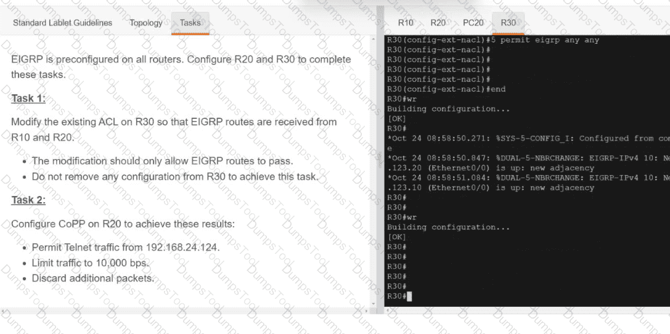Click the terminal's scroll-left arrow
Image resolution: width=670 pixels, height=334 pixels.
click(388, 310)
